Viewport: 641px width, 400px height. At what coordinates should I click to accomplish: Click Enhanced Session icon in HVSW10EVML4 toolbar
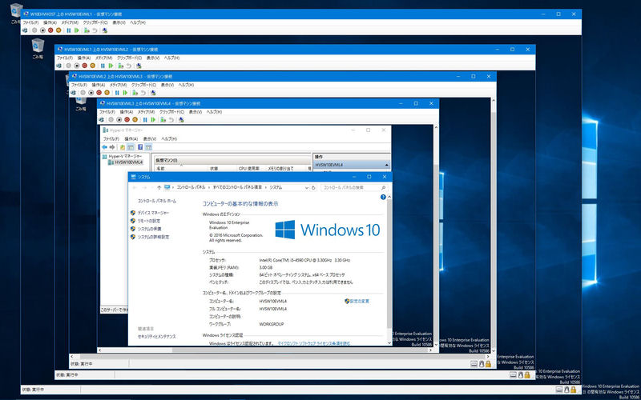(x=181, y=119)
